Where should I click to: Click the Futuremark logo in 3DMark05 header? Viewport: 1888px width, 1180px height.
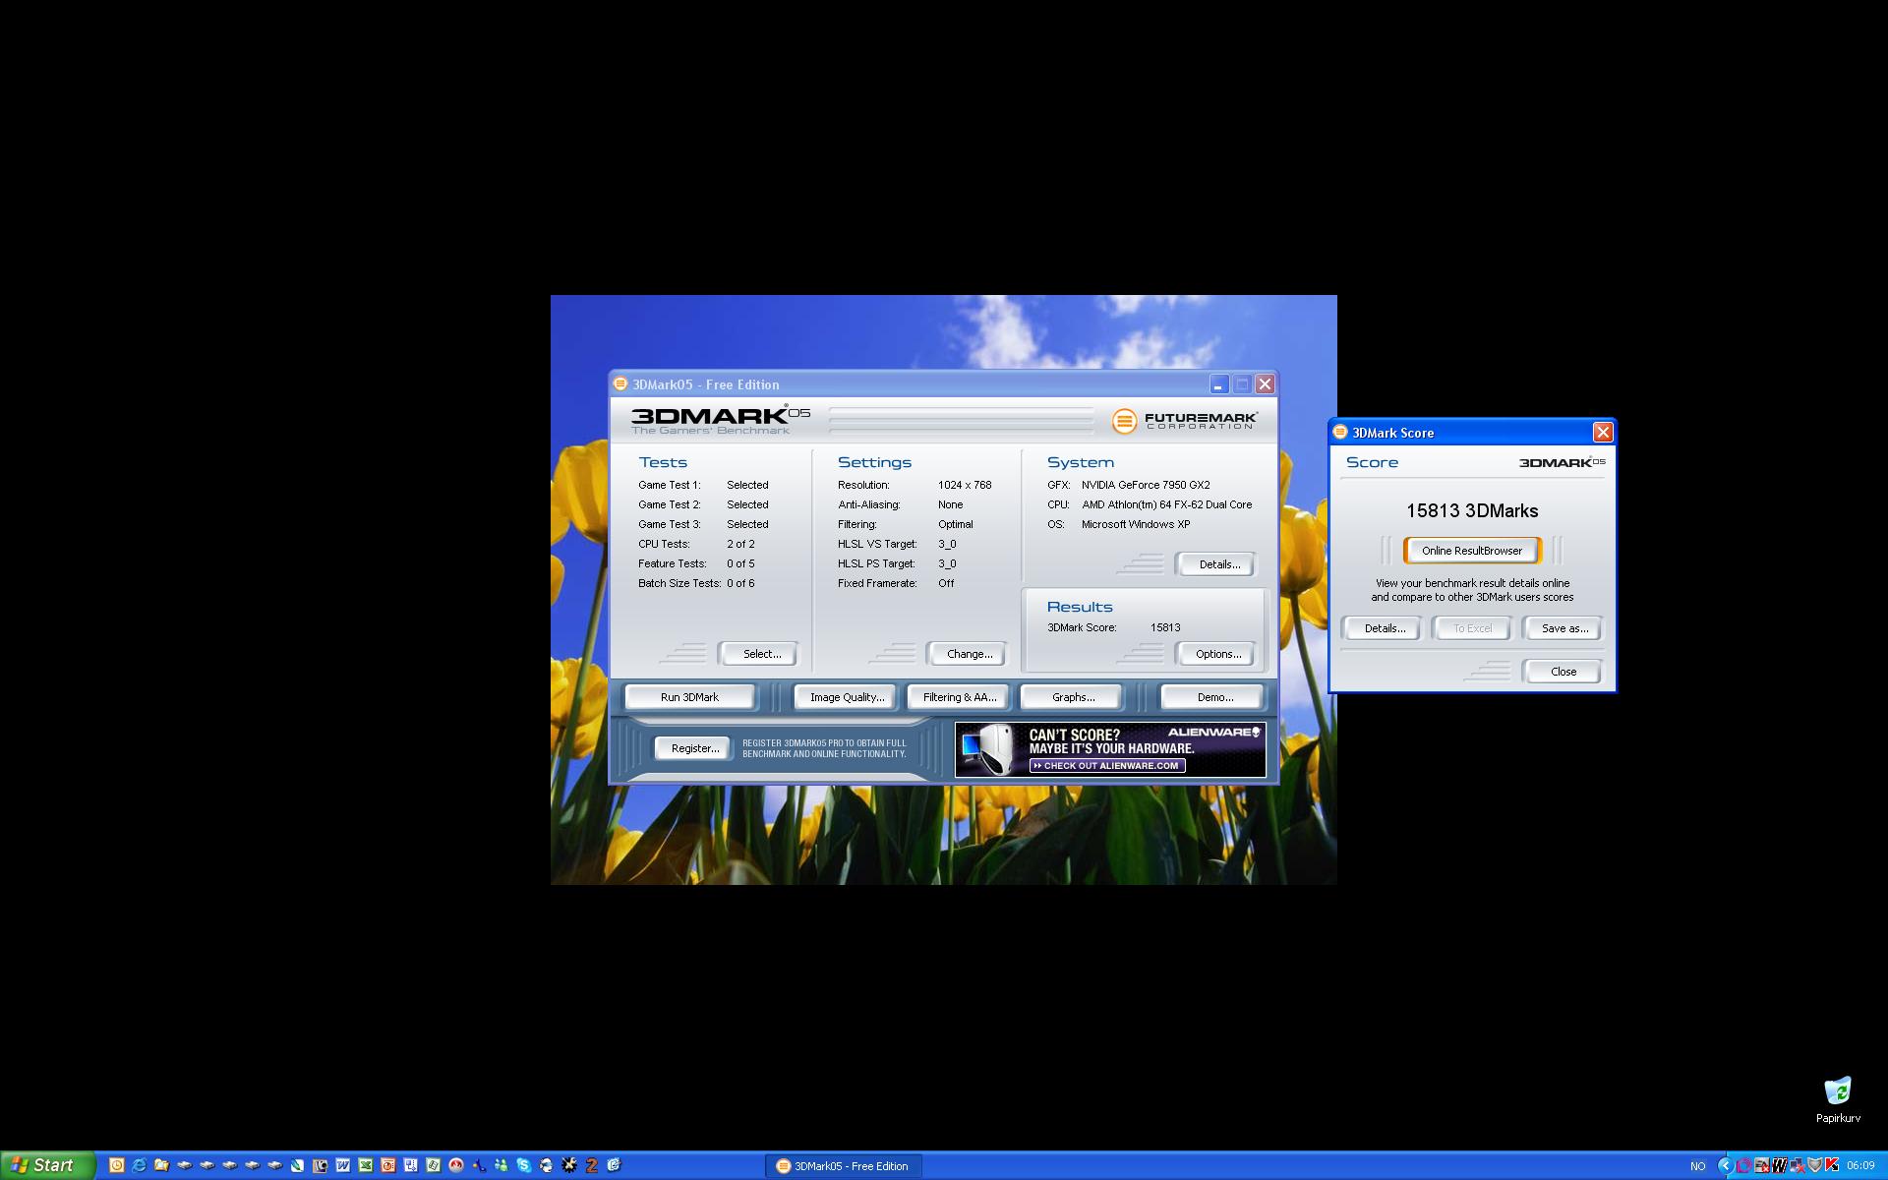click(x=1185, y=421)
